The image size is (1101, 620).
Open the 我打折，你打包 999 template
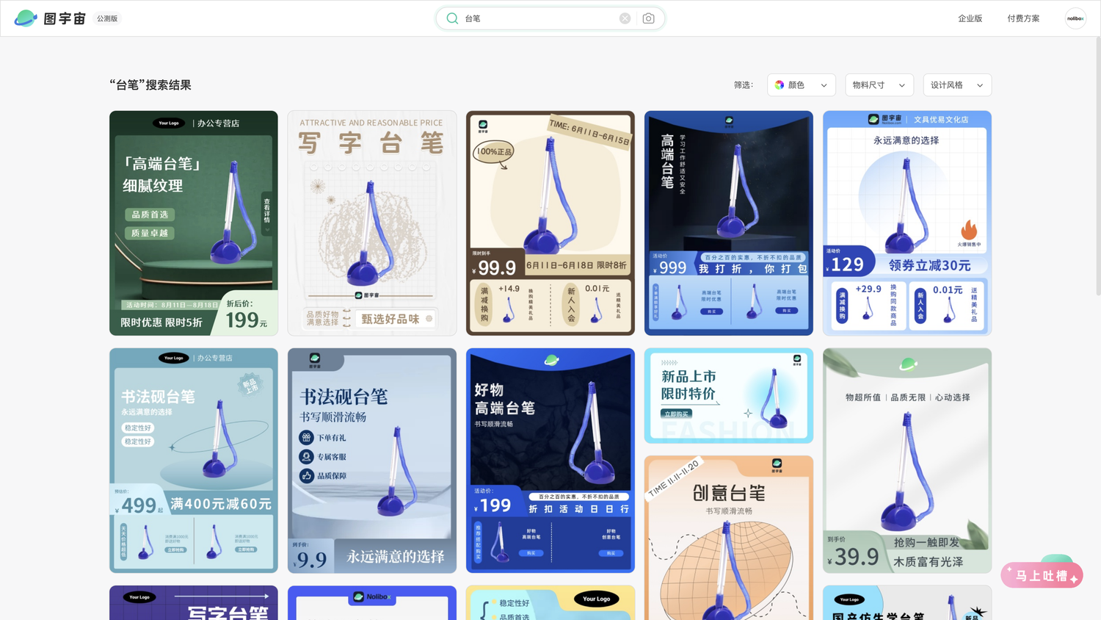coord(729,223)
